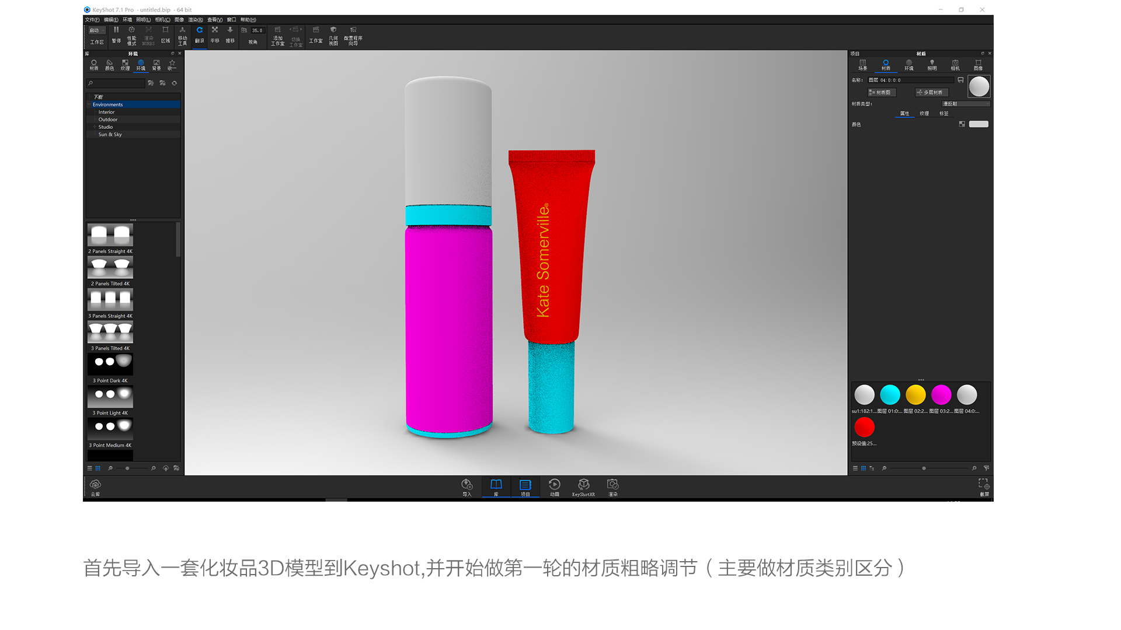
Task: Switch to the 纹理 tab in material properties
Action: coord(925,113)
